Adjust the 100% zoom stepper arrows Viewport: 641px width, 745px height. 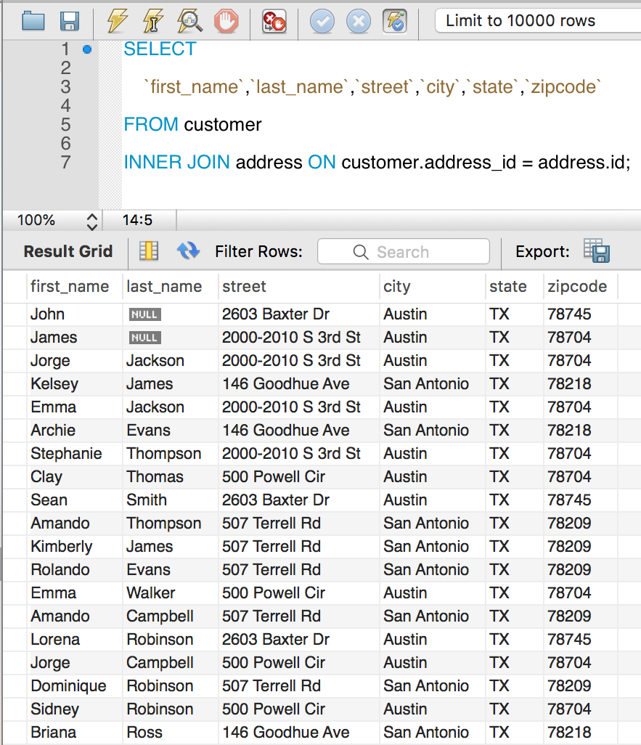92,221
